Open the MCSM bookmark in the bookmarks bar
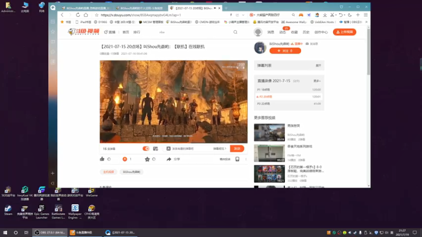The width and height of the screenshot is (422, 237). click(151, 22)
